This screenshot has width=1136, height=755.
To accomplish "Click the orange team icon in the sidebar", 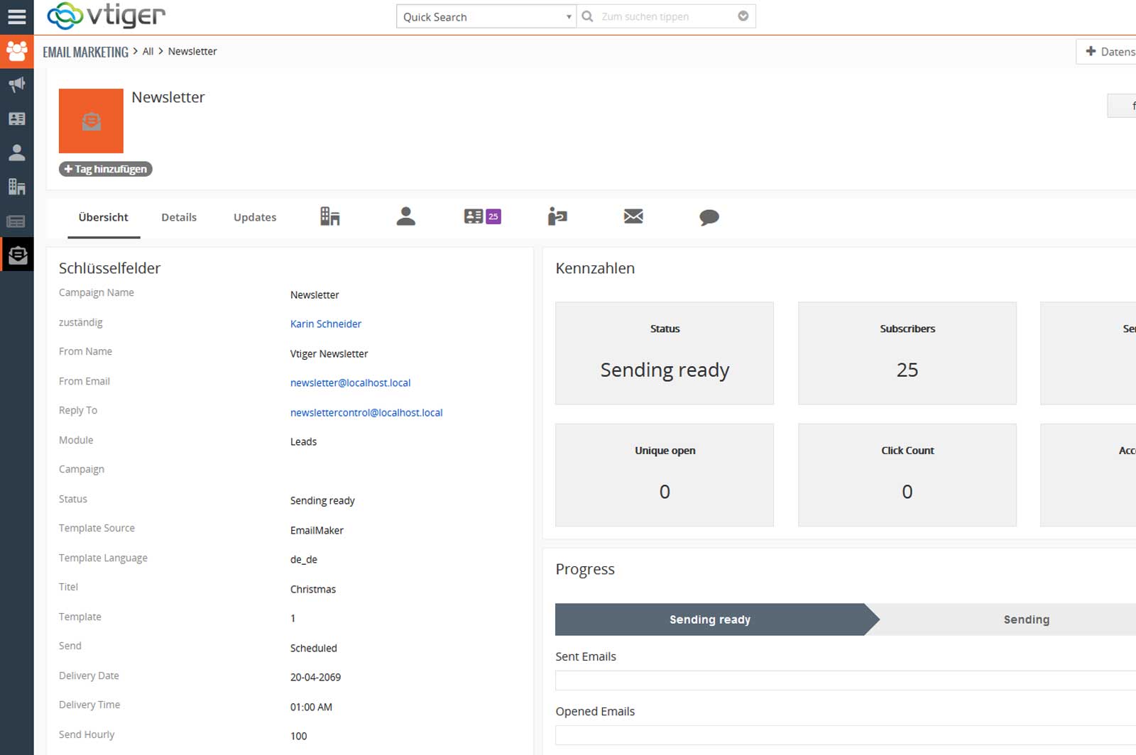I will coord(17,51).
